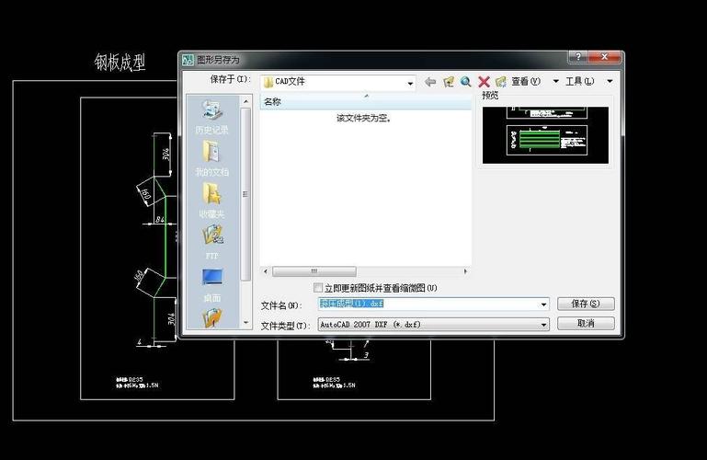Open the Views (查看) menu
Viewport: 707px width, 460px height.
(526, 81)
